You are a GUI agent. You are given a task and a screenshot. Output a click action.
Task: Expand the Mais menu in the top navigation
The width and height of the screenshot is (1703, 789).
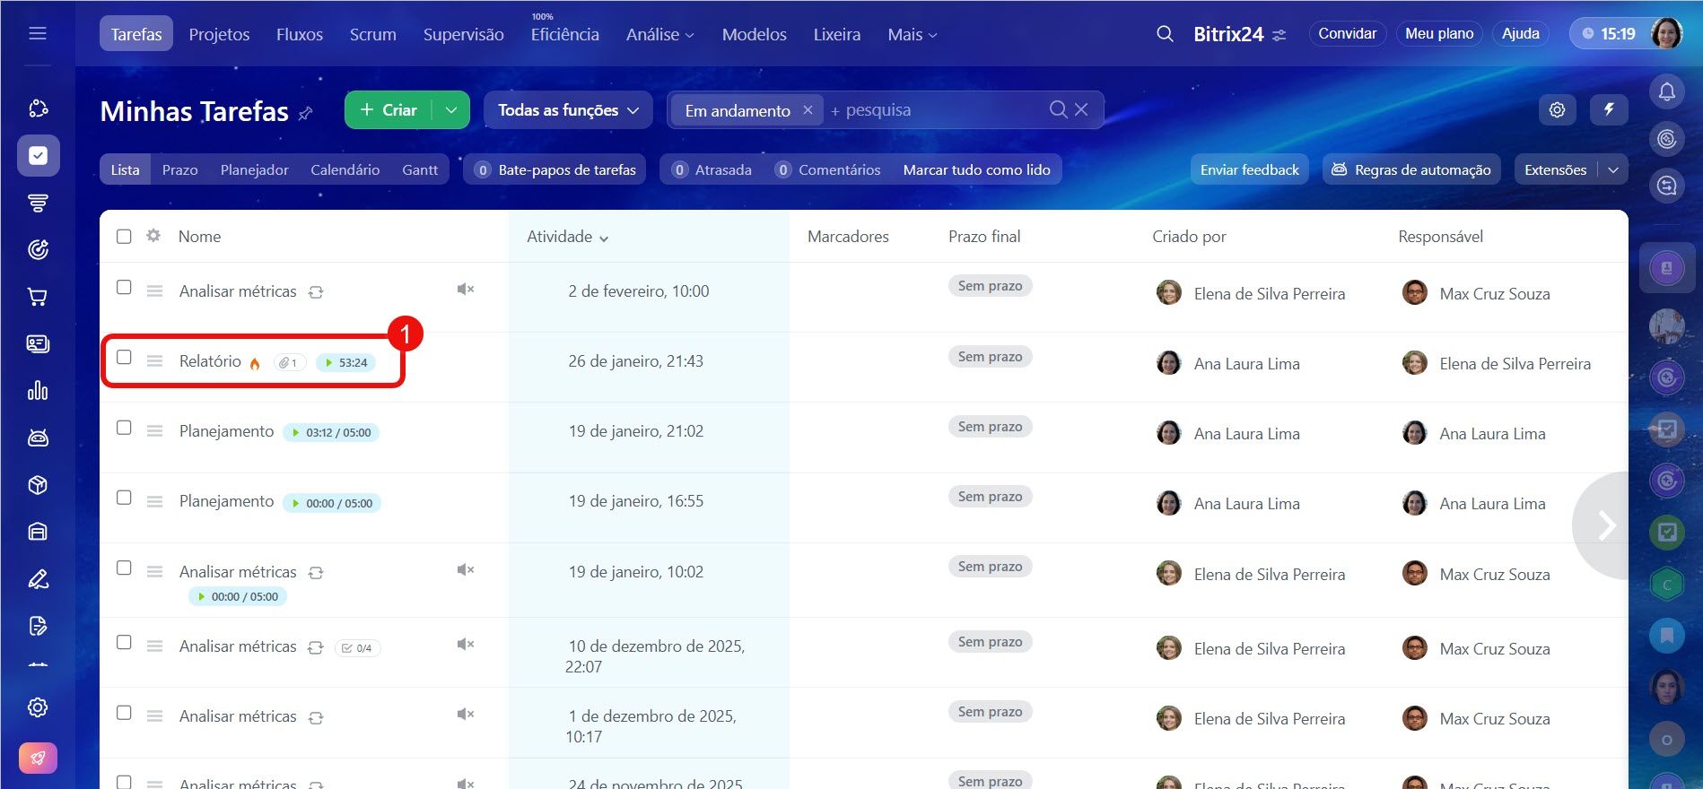coord(912,35)
